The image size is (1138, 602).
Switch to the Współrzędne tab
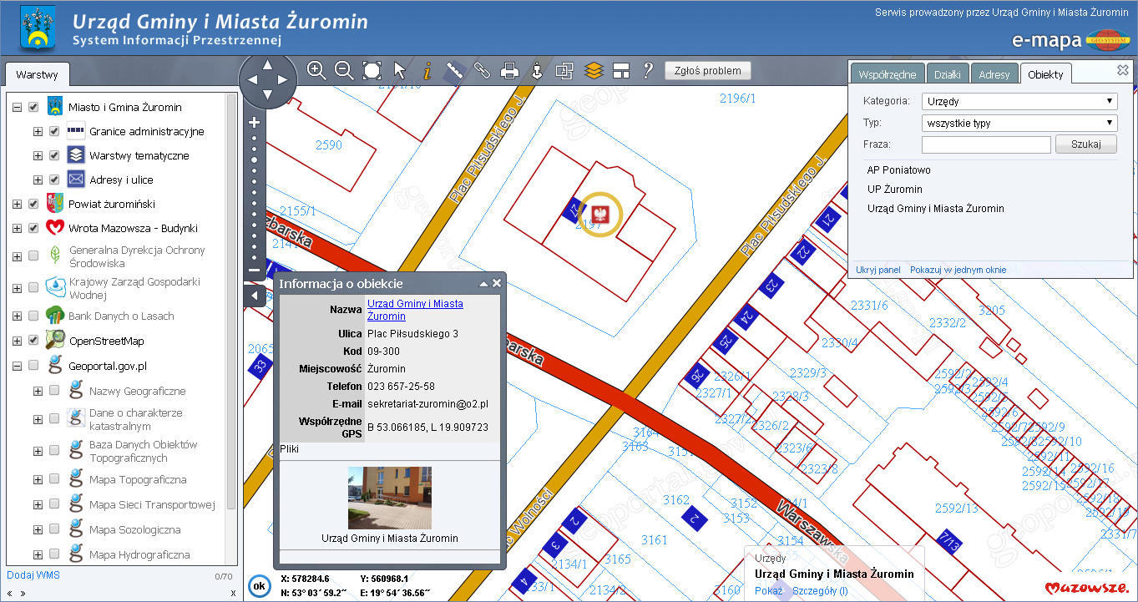point(888,74)
